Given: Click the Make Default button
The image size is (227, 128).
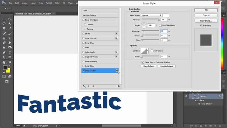Looking at the screenshot, I should (x=148, y=66).
